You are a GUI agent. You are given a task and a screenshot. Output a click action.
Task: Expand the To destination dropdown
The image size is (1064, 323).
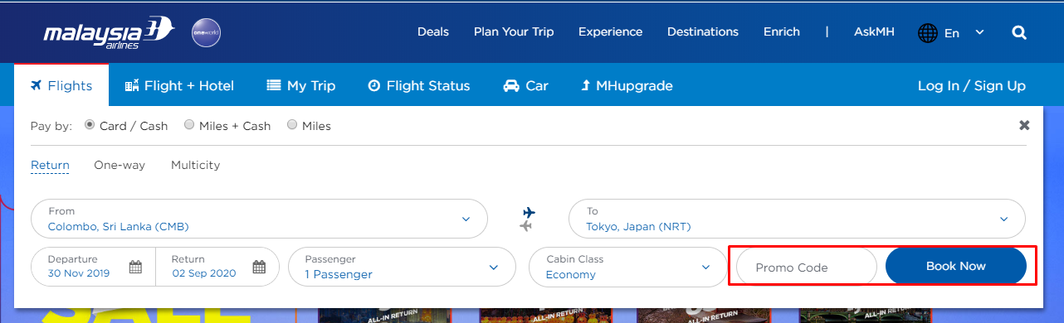pyautogui.click(x=797, y=219)
